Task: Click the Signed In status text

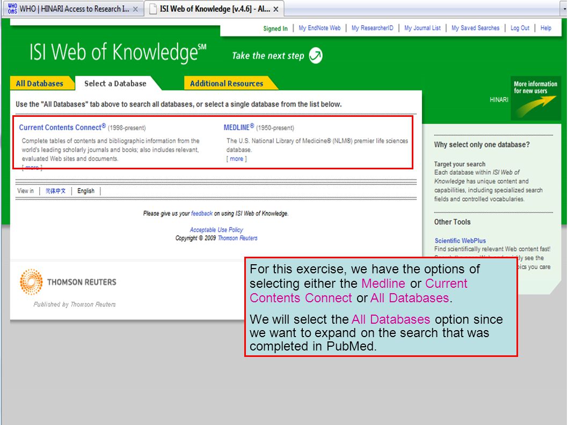Action: pos(275,28)
